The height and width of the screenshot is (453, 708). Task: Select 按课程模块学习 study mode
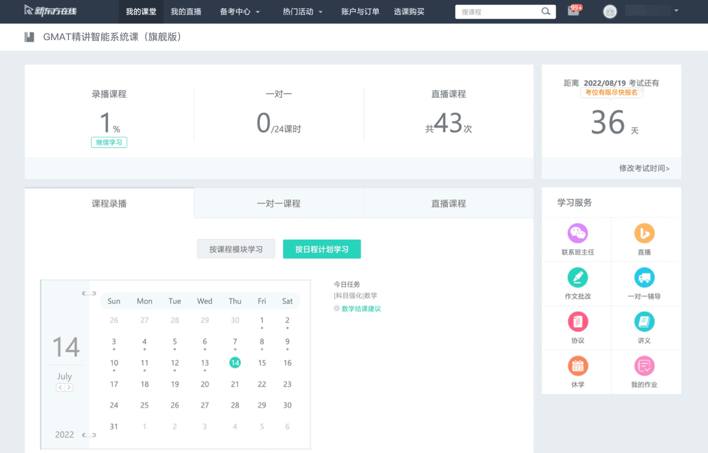236,249
